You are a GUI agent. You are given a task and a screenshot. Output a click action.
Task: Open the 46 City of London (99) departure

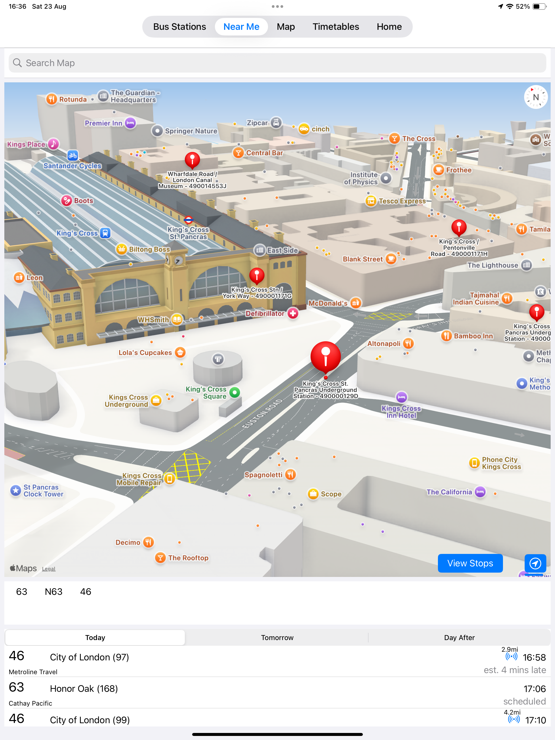click(x=277, y=718)
